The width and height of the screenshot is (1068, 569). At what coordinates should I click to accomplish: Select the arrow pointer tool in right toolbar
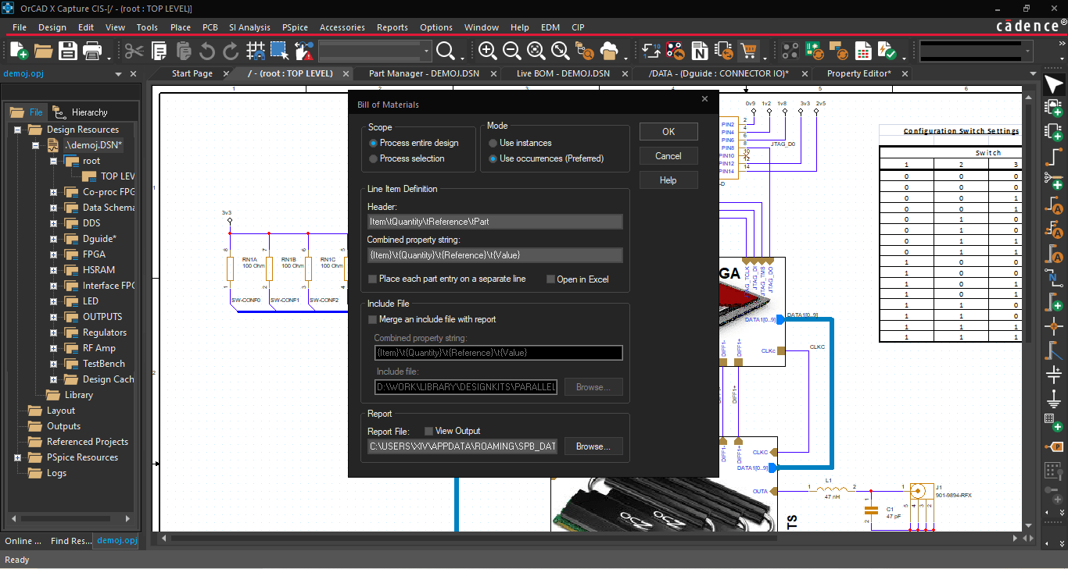(1054, 86)
